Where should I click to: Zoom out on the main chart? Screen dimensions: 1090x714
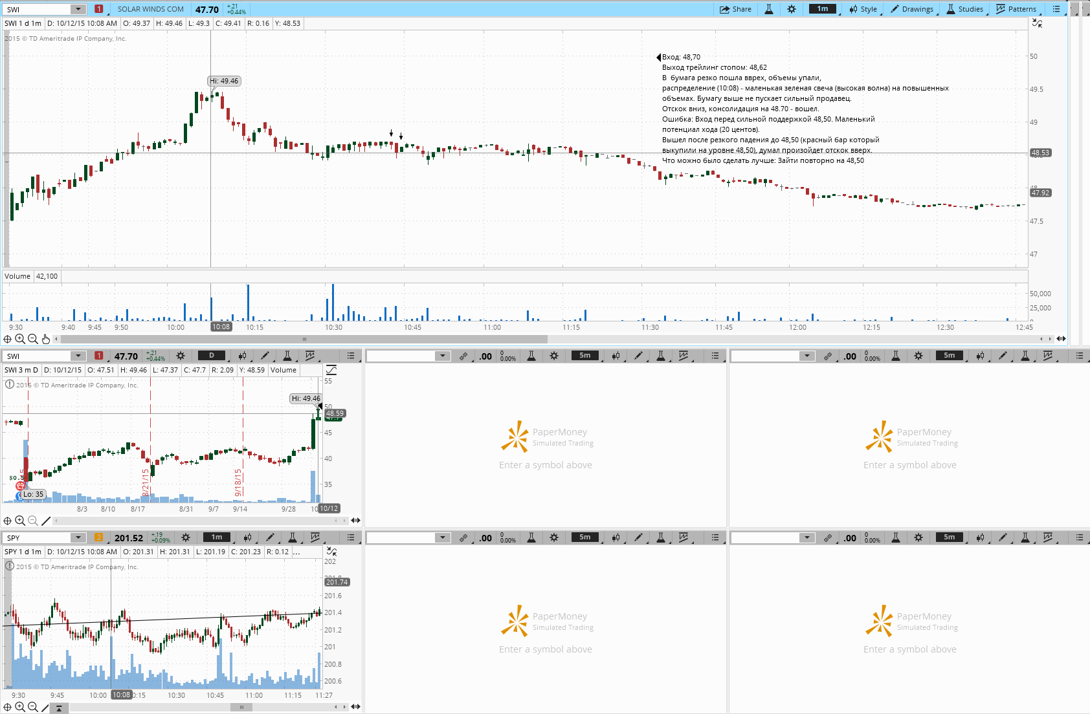(33, 339)
